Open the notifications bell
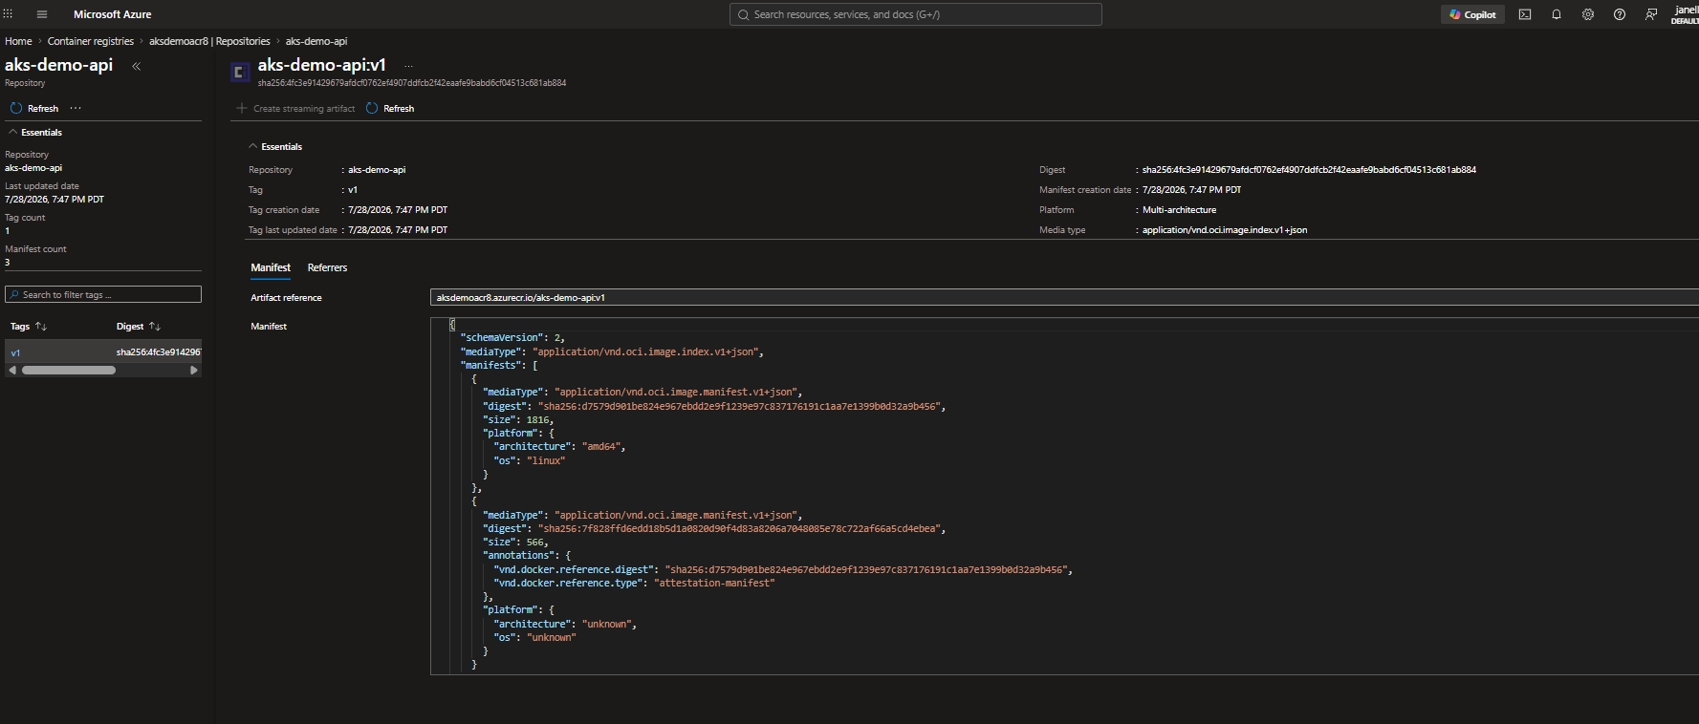1699x724 pixels. (x=1557, y=14)
